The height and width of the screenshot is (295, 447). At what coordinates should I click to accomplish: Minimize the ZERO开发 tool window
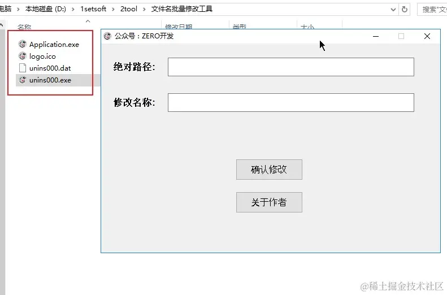pos(376,36)
